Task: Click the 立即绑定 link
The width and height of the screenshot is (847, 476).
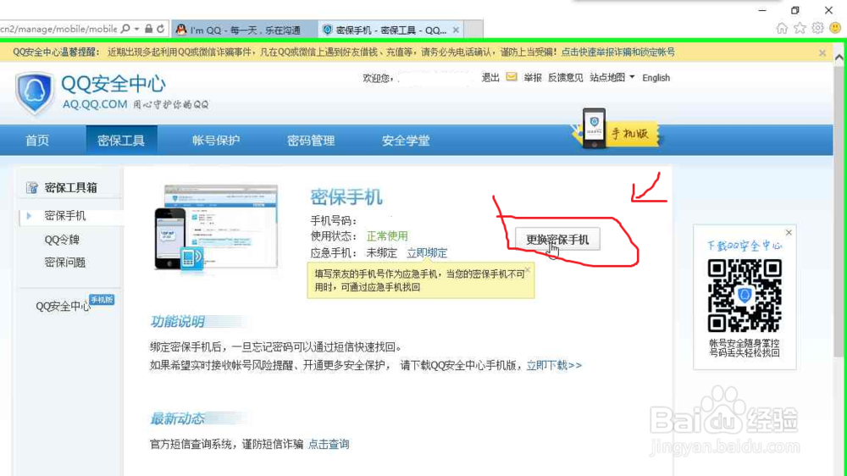Action: point(427,253)
